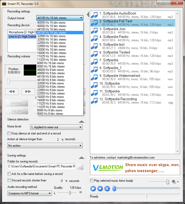Click the Pause playback button

click(107, 188)
